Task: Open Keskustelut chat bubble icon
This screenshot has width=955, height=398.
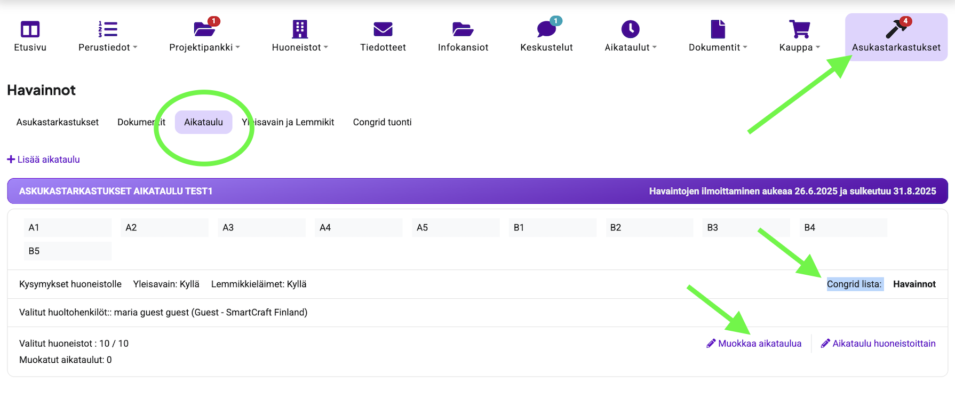Action: 546,29
